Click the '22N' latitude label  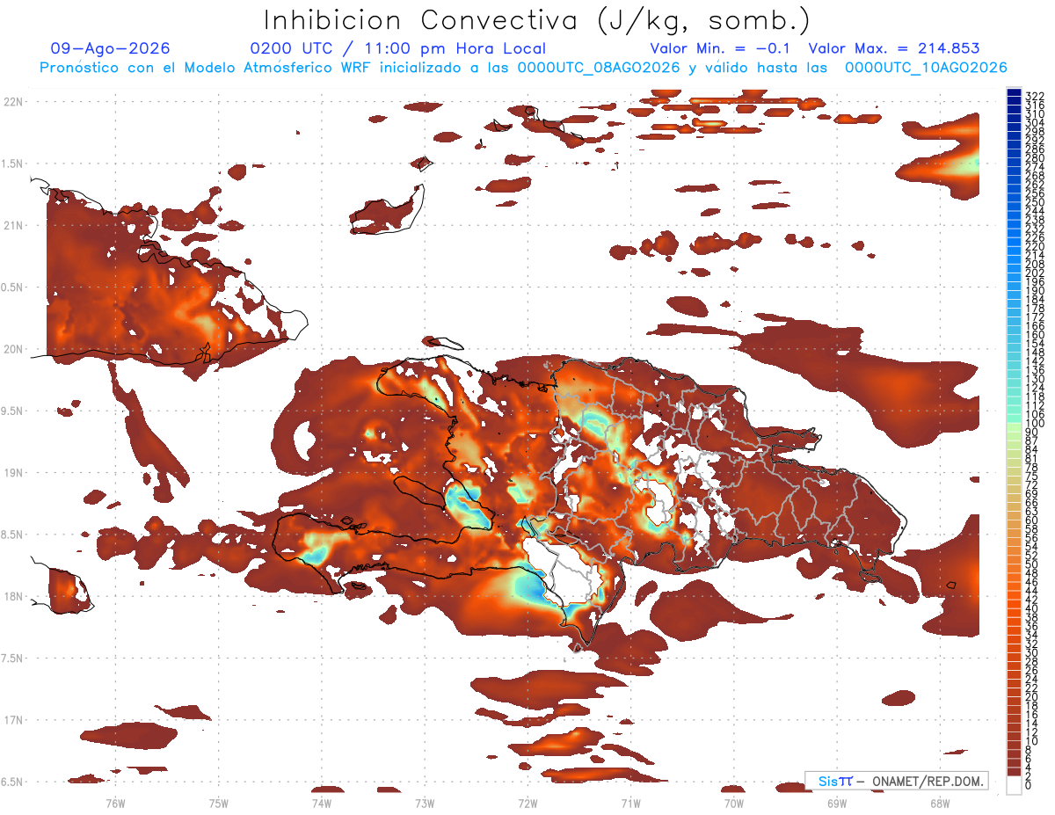click(14, 102)
